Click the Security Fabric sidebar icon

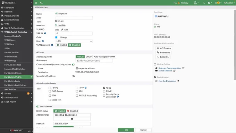[2, 98]
